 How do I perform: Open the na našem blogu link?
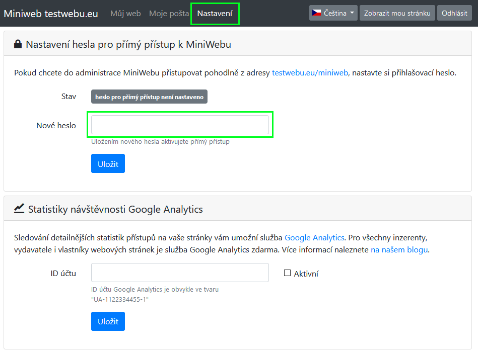[399, 250]
